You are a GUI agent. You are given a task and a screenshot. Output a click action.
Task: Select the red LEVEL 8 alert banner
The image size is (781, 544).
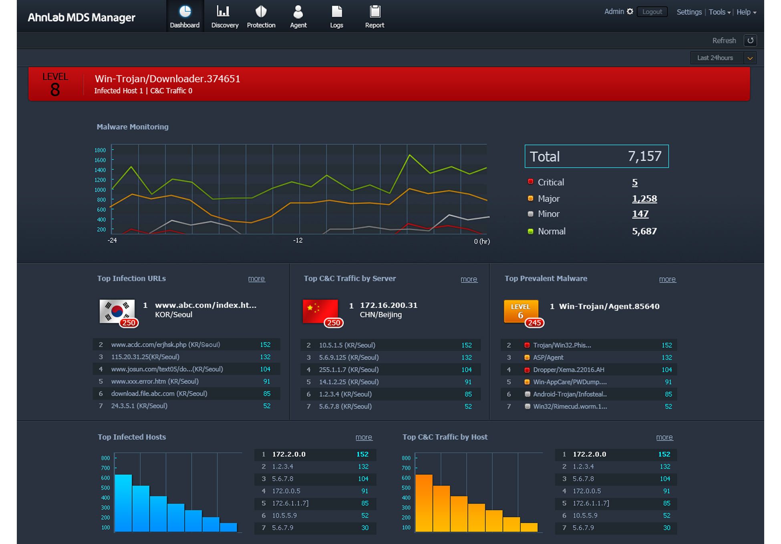[388, 84]
